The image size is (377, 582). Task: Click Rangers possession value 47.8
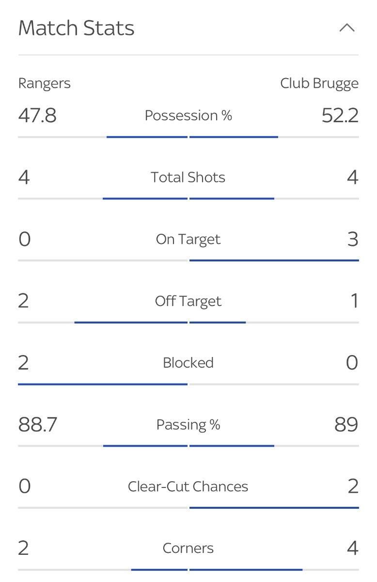tap(37, 116)
